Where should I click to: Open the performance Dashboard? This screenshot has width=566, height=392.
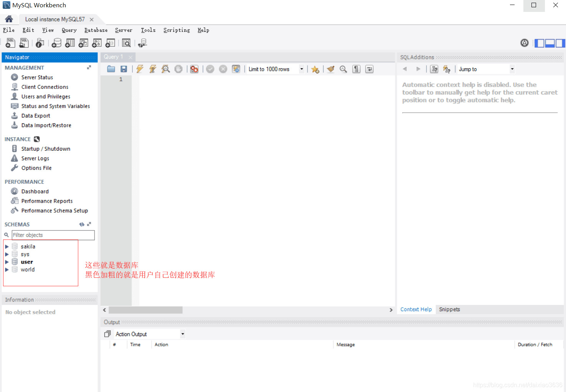[x=35, y=191]
